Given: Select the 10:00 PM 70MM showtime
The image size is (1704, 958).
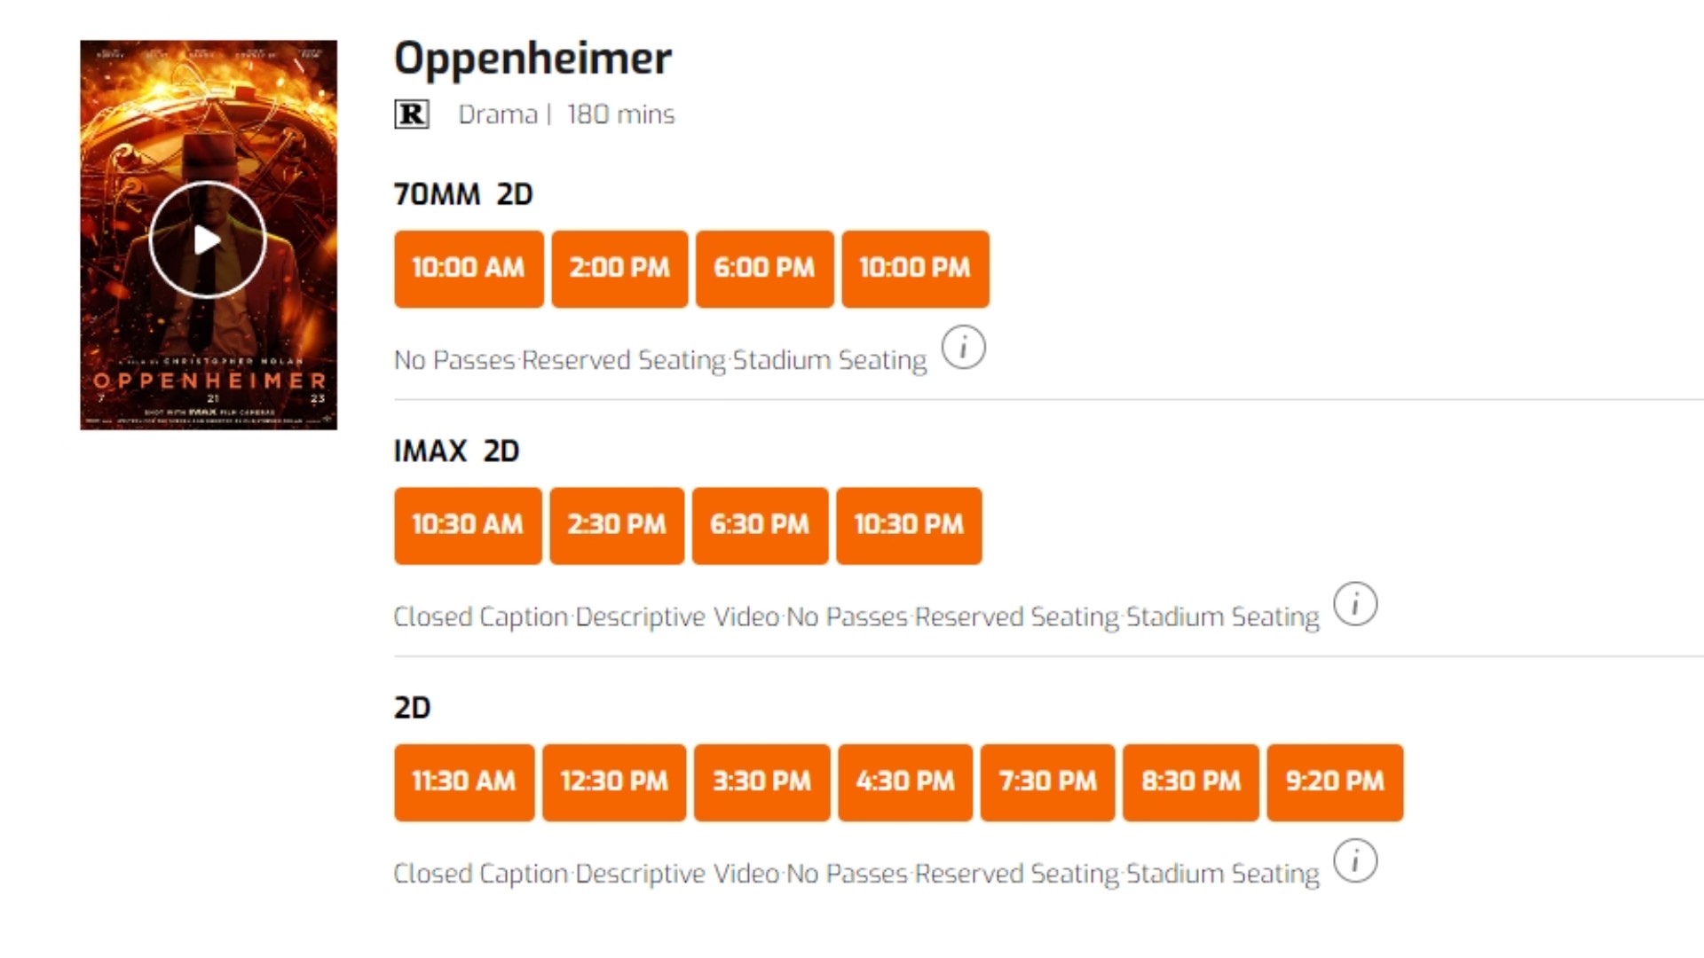Looking at the screenshot, I should tap(915, 269).
